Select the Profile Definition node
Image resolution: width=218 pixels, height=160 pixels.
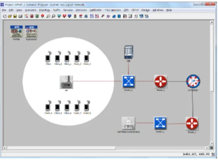click(x=16, y=31)
